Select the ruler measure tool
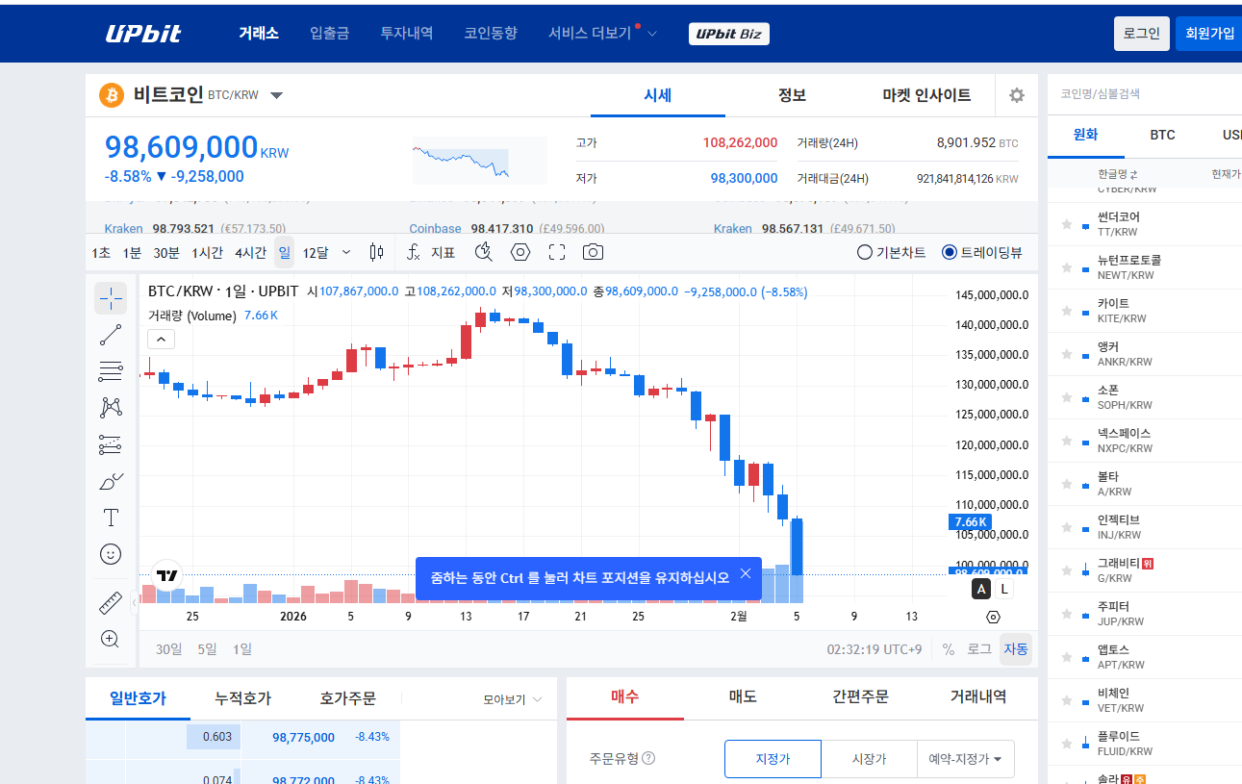The width and height of the screenshot is (1242, 784). [x=111, y=603]
